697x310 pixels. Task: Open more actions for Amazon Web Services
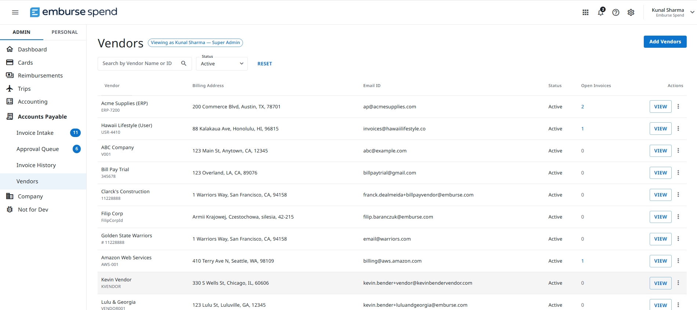(678, 261)
